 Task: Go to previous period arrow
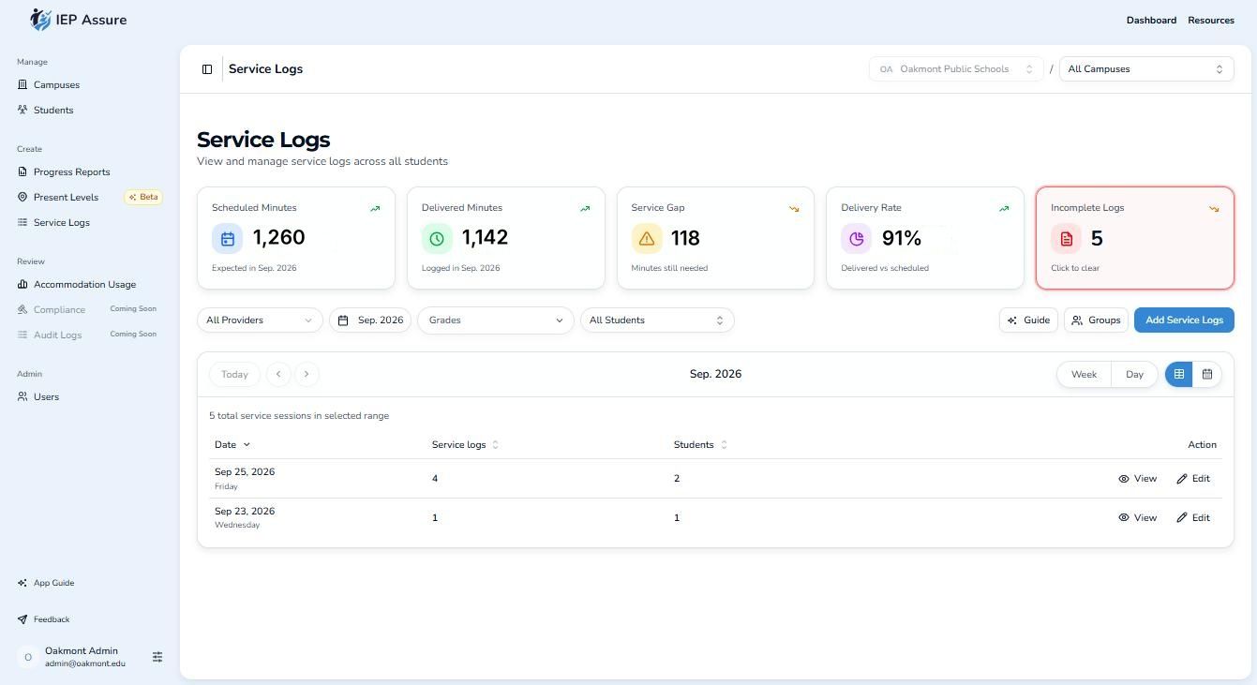278,374
